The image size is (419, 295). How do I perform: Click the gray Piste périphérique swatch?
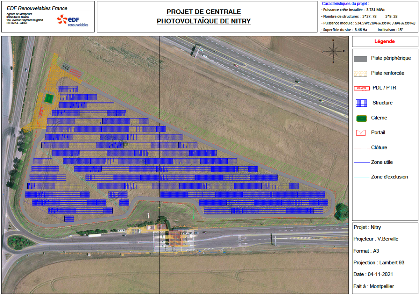click(360, 58)
